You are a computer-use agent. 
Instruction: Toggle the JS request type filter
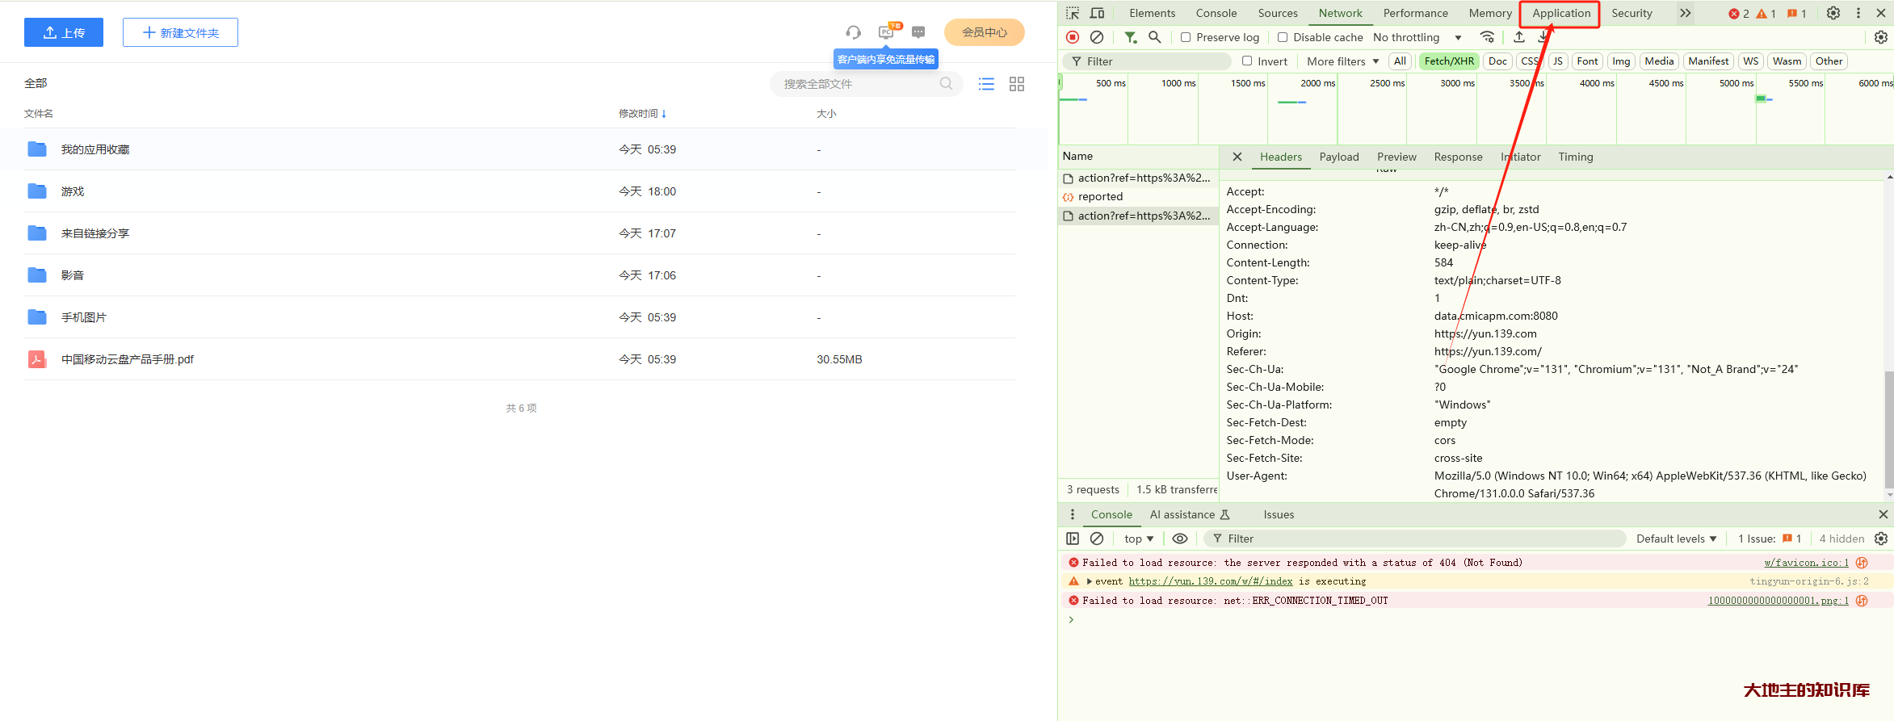tap(1558, 61)
